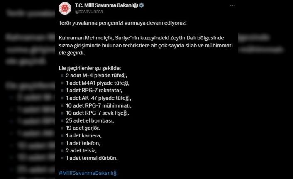Click the "2 adet M-4 piyade tüfeği" item

95,75
